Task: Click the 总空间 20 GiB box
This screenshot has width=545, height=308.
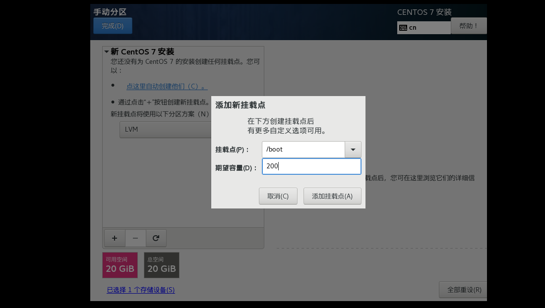Action: click(162, 265)
